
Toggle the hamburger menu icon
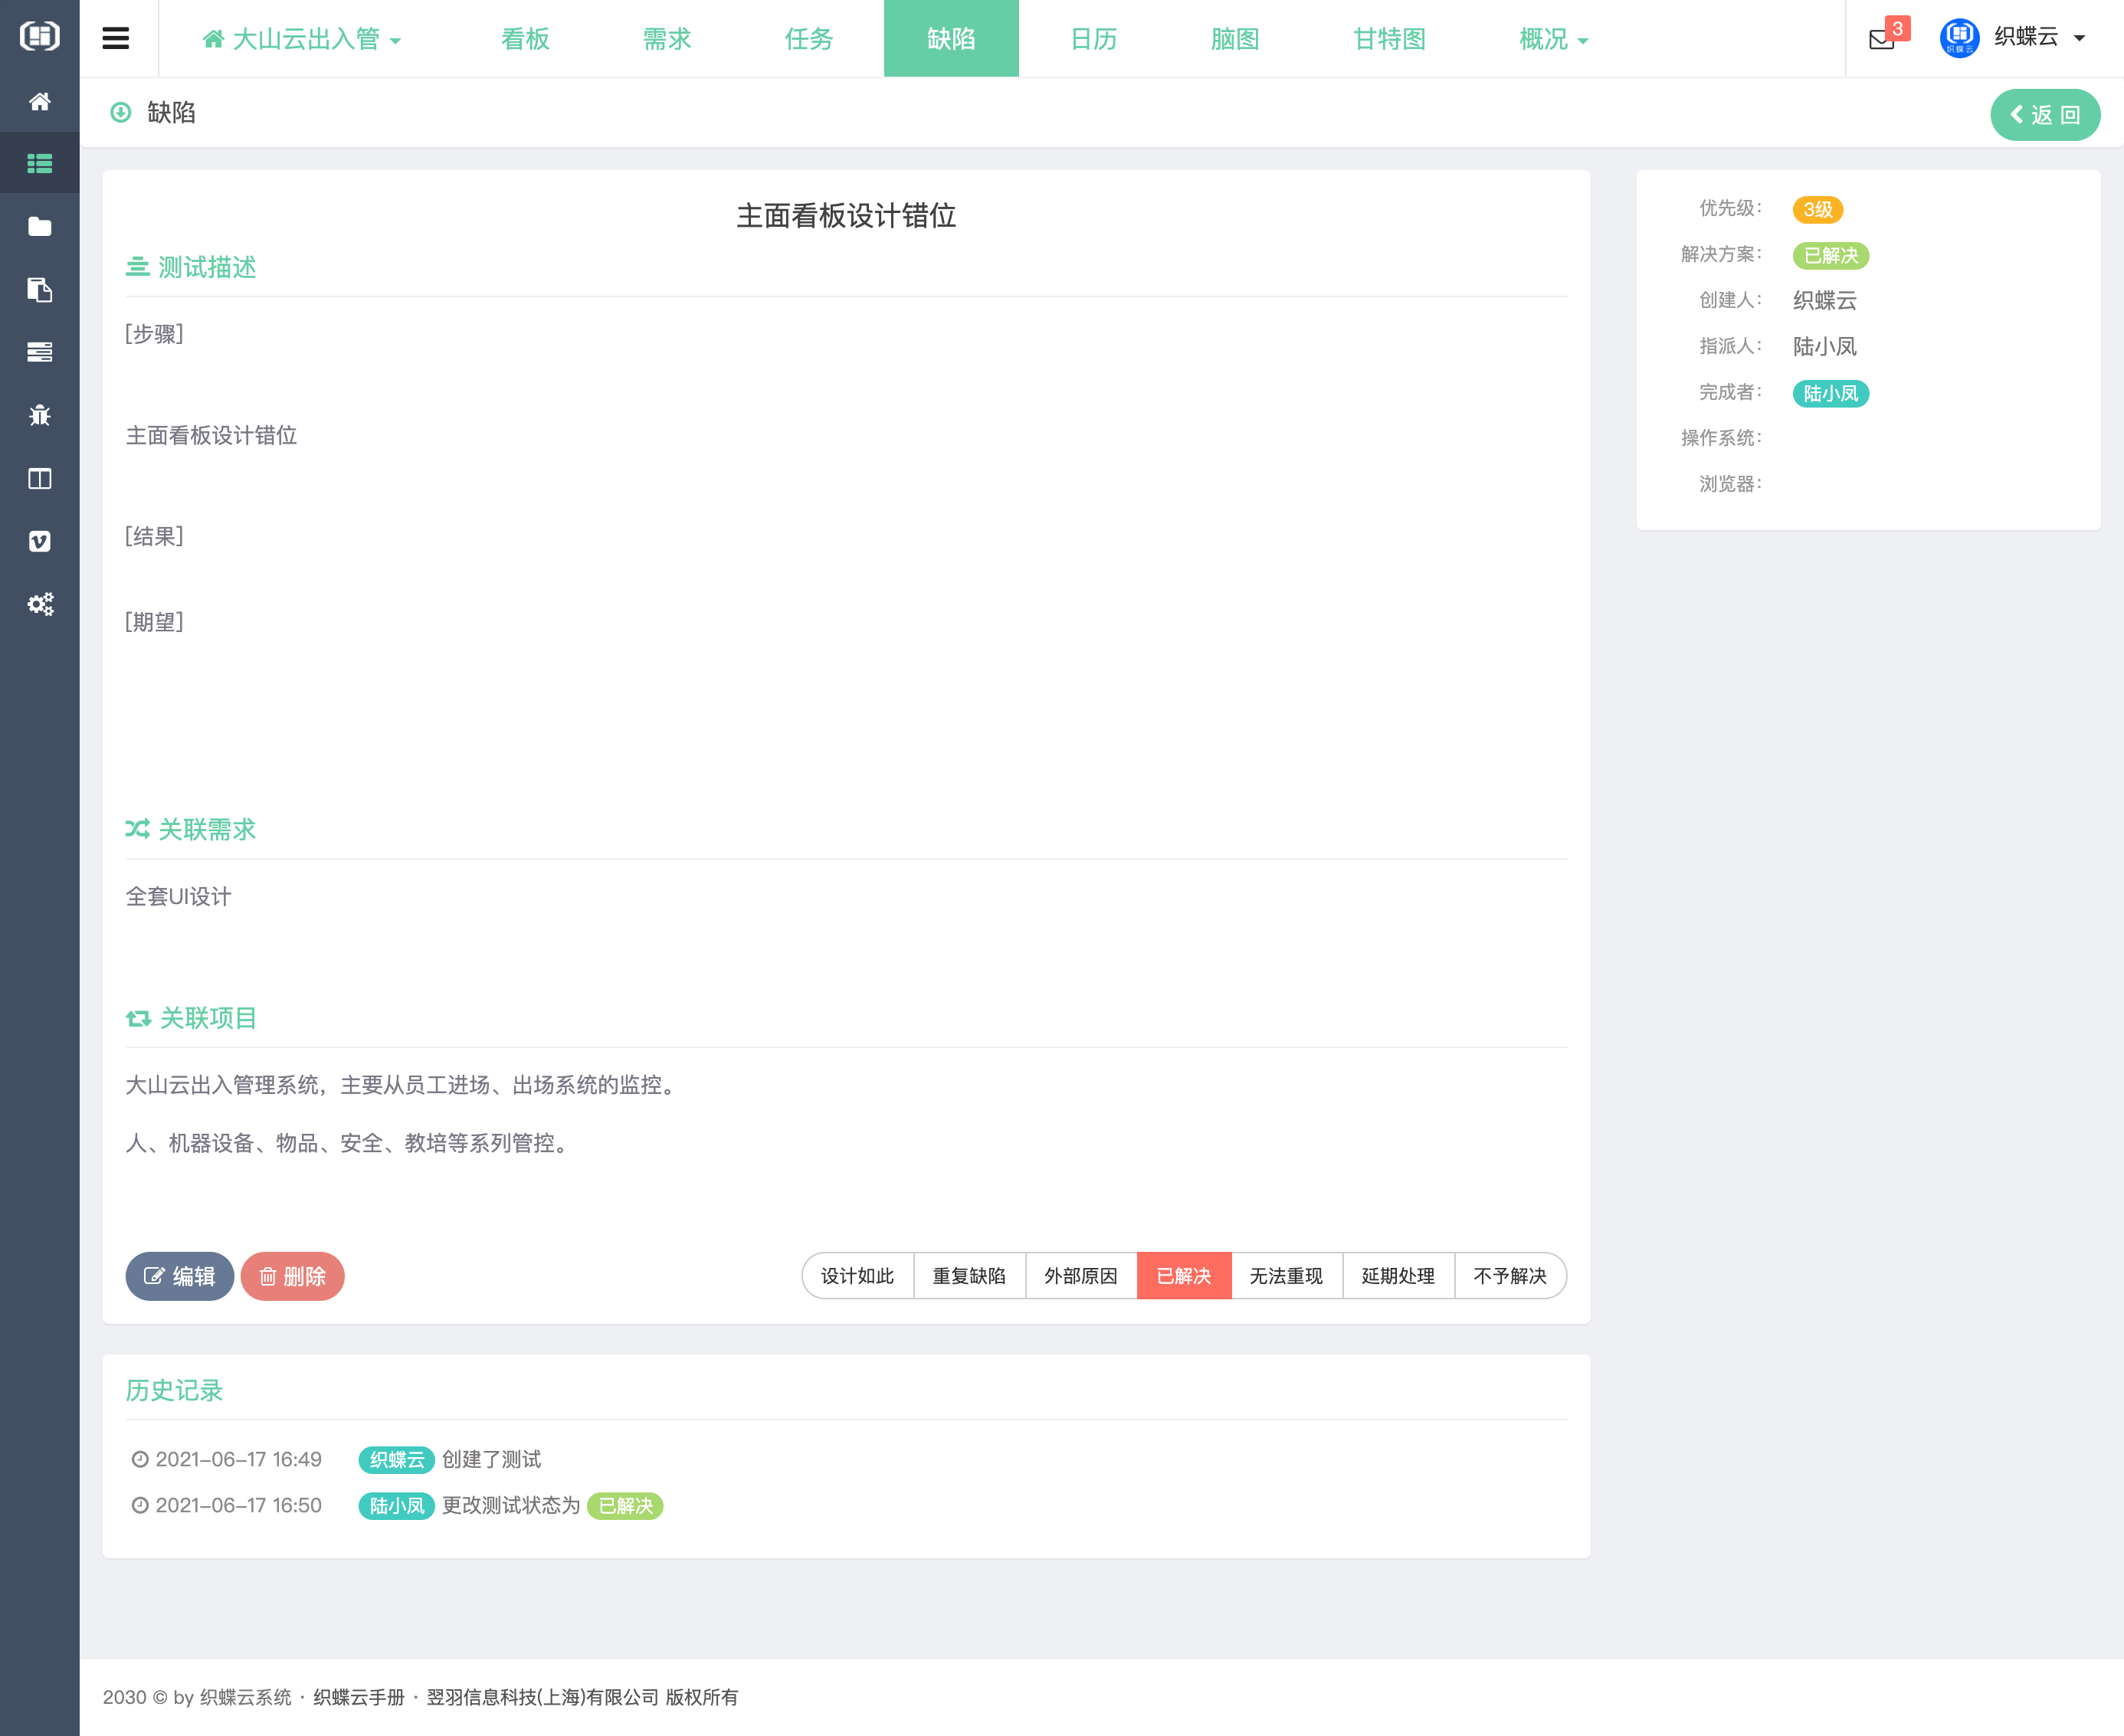pyautogui.click(x=116, y=38)
